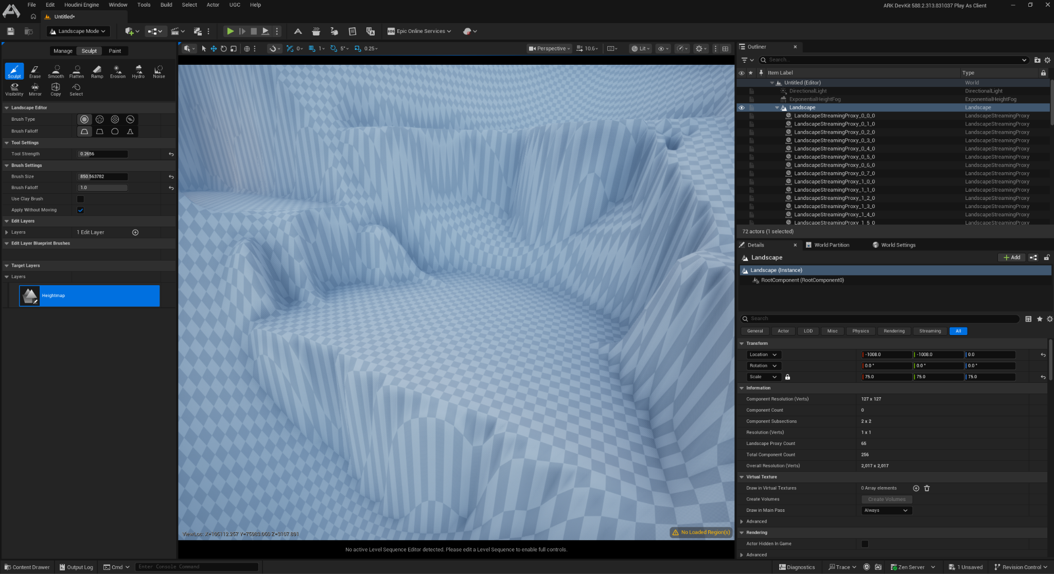The image size is (1054, 574).
Task: Open the Content Drawer
Action: click(27, 567)
